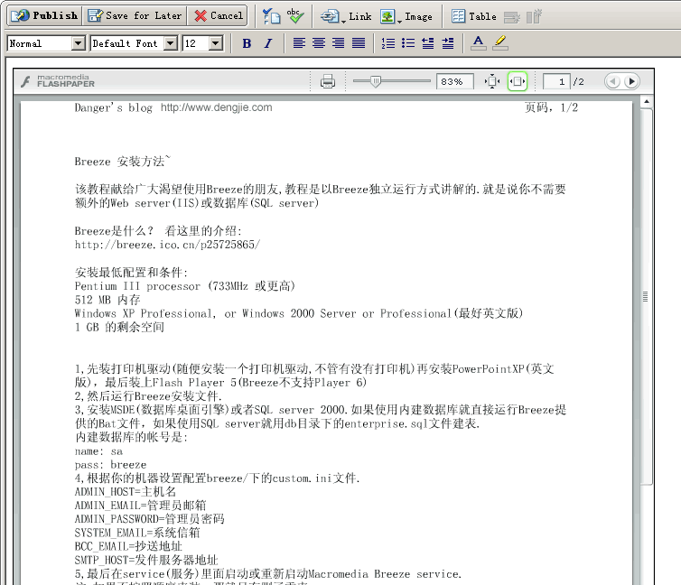Click the FlashPaper zoom slider handle
This screenshot has height=585, width=681.
click(376, 81)
